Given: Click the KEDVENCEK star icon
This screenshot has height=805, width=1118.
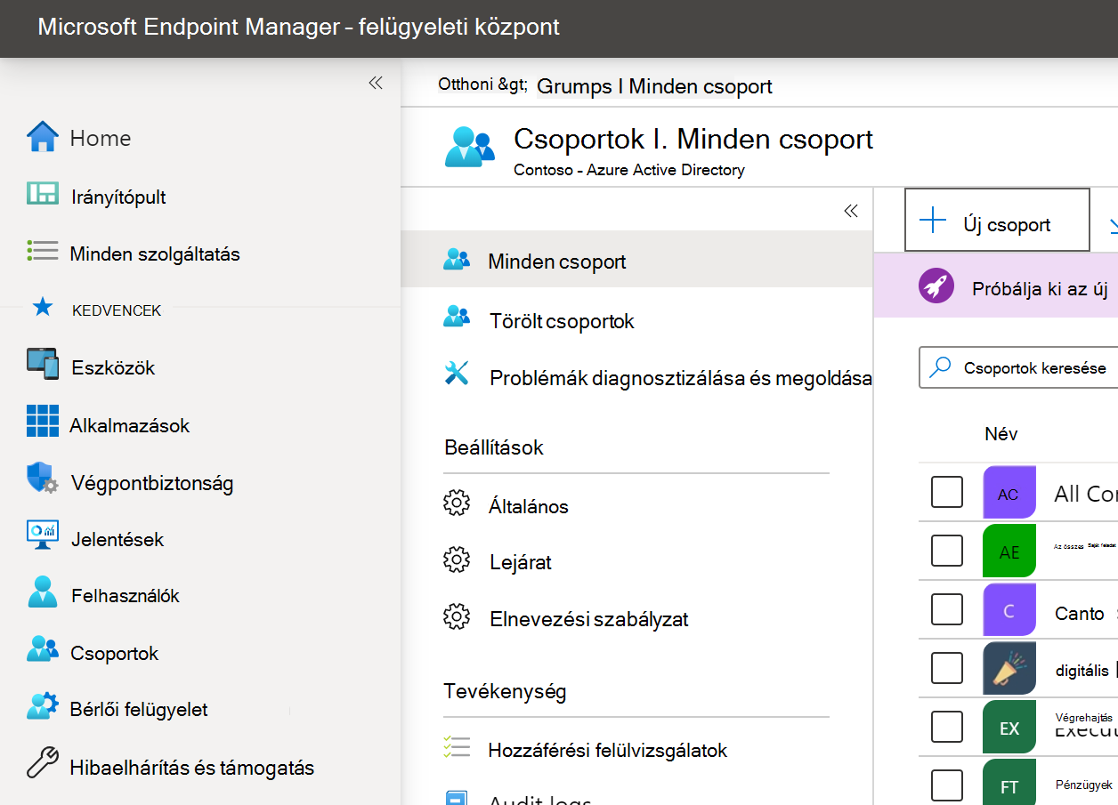Looking at the screenshot, I should pyautogui.click(x=42, y=308).
